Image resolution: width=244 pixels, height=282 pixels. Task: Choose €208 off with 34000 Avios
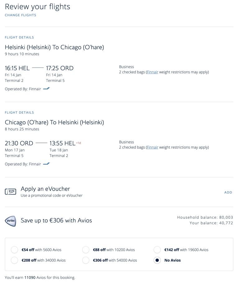[14, 260]
